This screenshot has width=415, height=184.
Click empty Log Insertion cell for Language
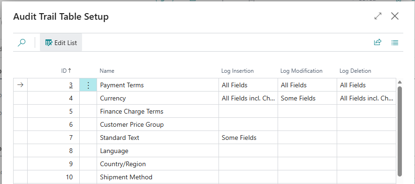[x=248, y=151]
